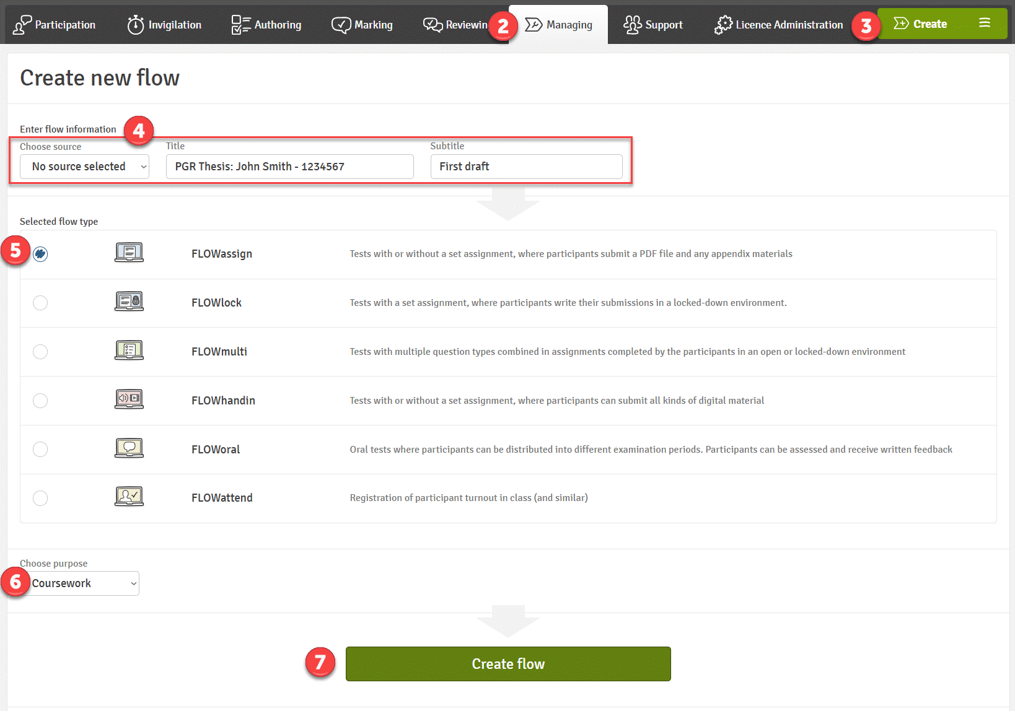Switch to the Authoring tab

tap(266, 25)
